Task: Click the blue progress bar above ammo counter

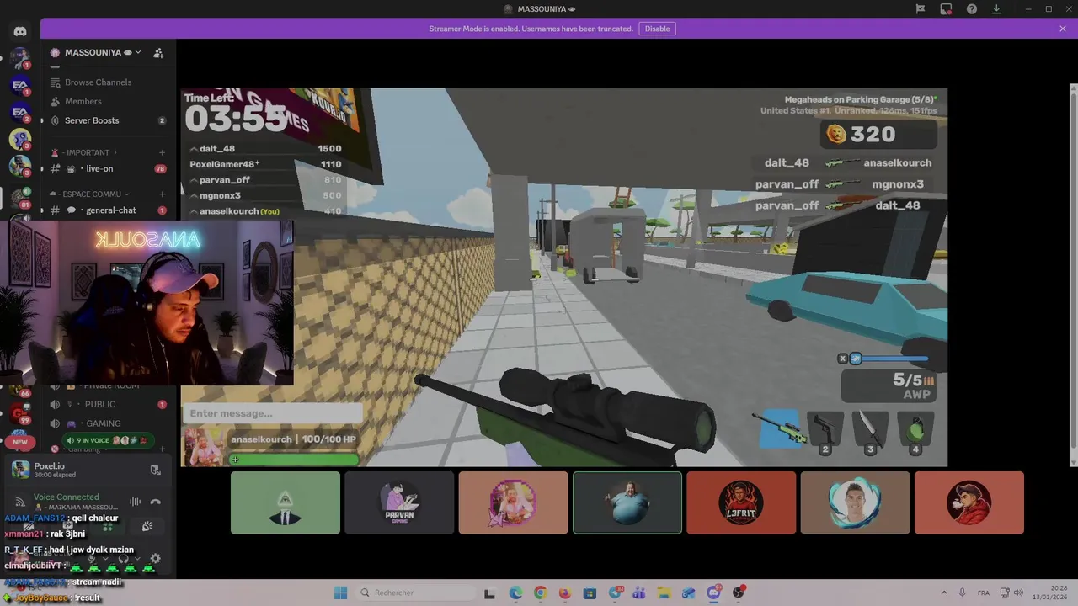Action: pyautogui.click(x=893, y=359)
